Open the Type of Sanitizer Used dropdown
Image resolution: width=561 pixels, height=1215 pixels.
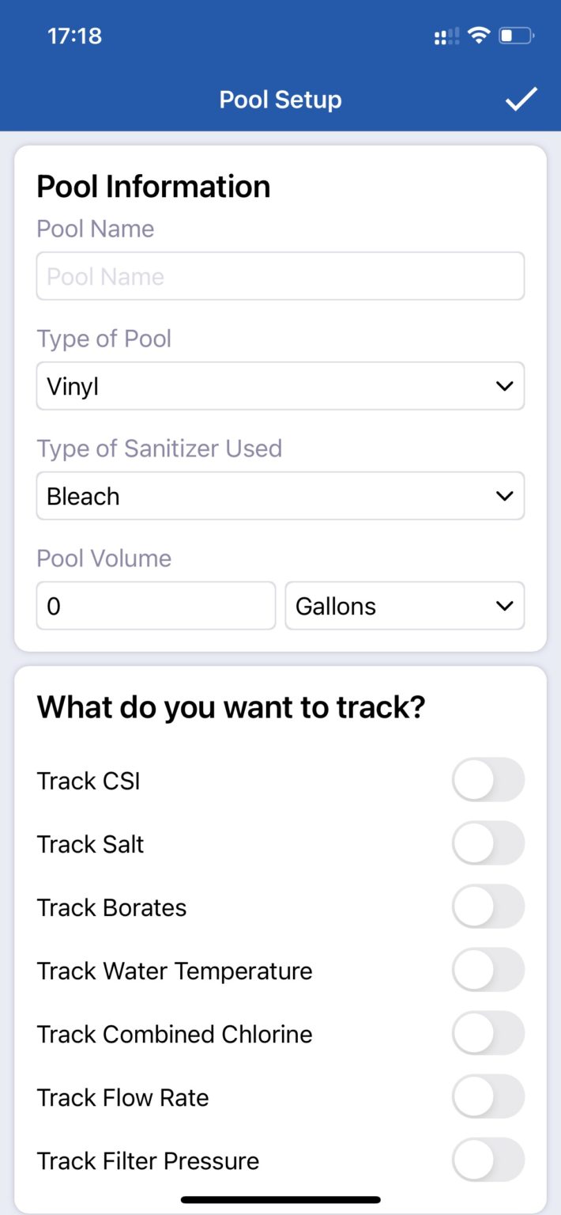(280, 496)
